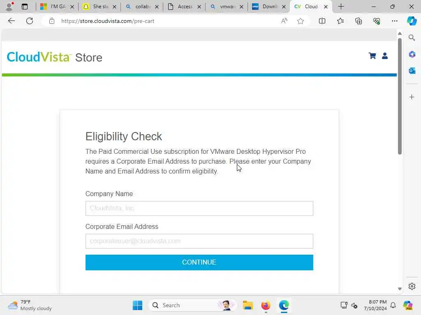Refresh the current page
The width and height of the screenshot is (421, 315).
tap(30, 21)
